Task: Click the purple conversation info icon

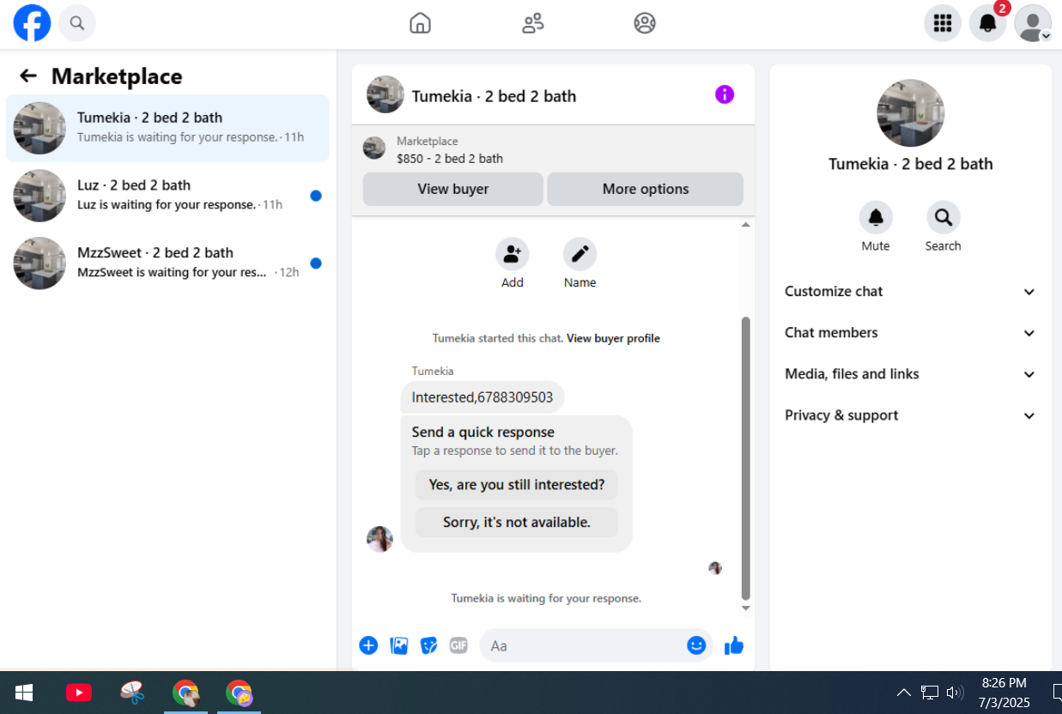Action: click(x=725, y=94)
